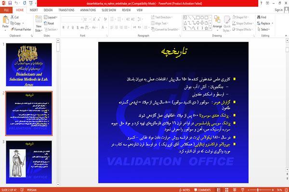This screenshot has width=289, height=192.
Task: Click the 74% zoom level
Action: point(279,190)
